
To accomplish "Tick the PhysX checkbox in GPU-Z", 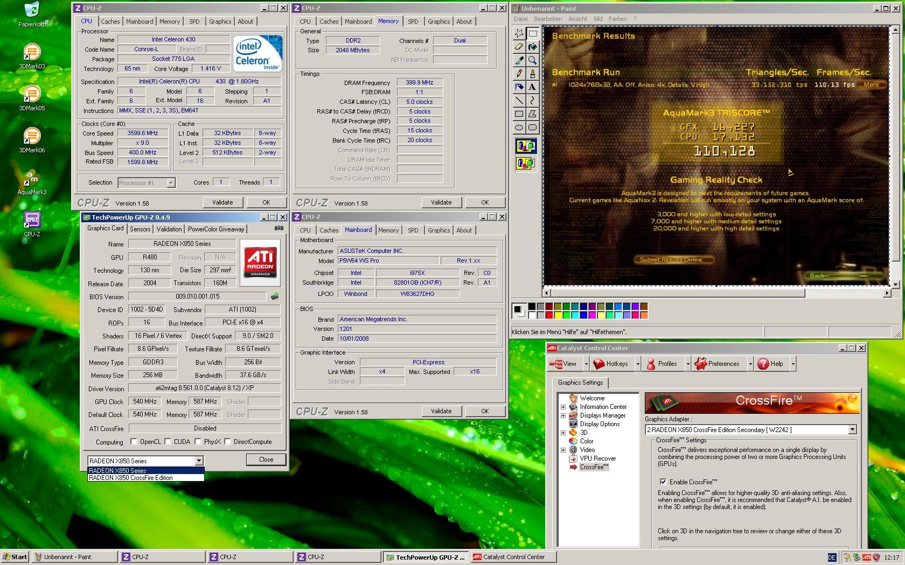I will (x=198, y=442).
